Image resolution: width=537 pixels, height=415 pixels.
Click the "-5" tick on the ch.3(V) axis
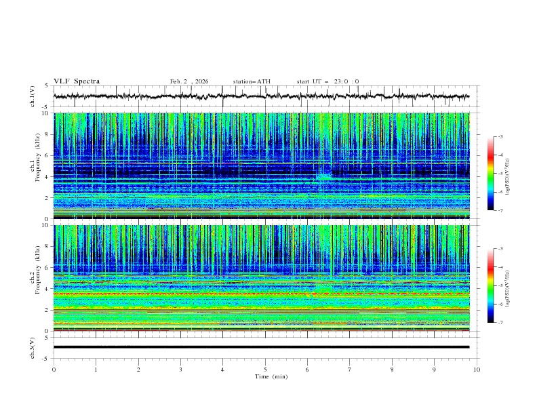coord(45,359)
